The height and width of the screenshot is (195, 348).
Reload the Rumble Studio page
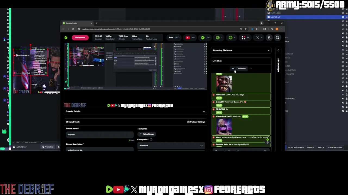73,29
